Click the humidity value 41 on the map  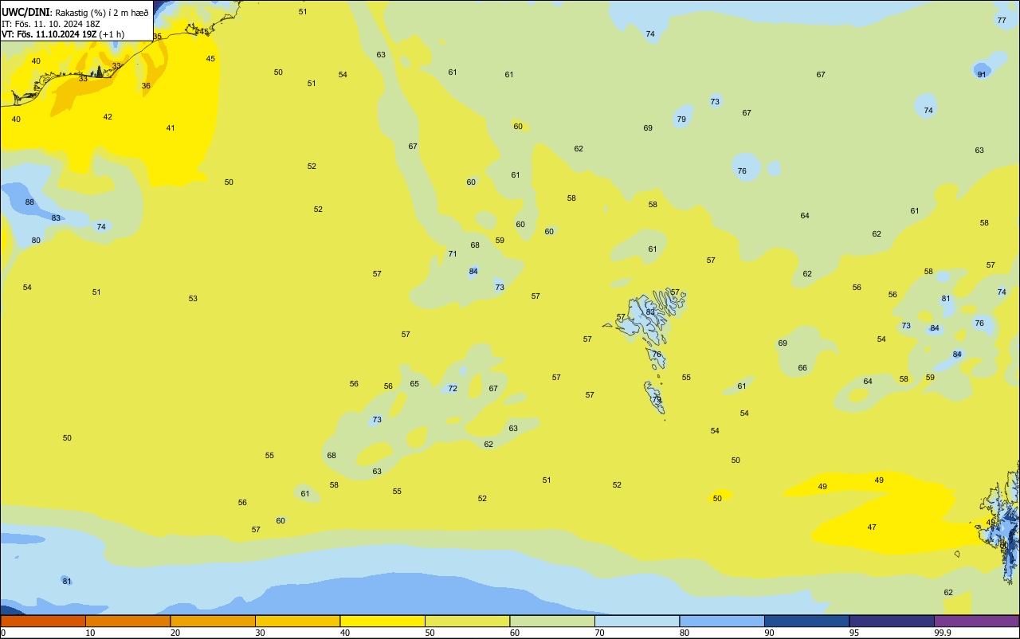pyautogui.click(x=171, y=127)
